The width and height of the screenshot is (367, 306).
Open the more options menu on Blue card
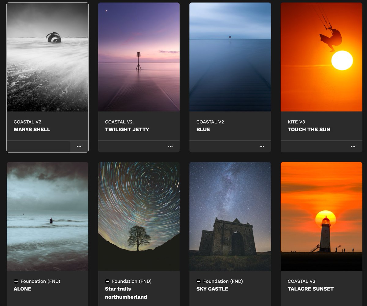[x=262, y=147]
